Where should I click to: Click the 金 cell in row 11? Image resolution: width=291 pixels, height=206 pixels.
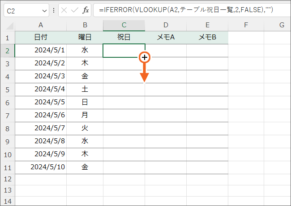click(x=85, y=167)
